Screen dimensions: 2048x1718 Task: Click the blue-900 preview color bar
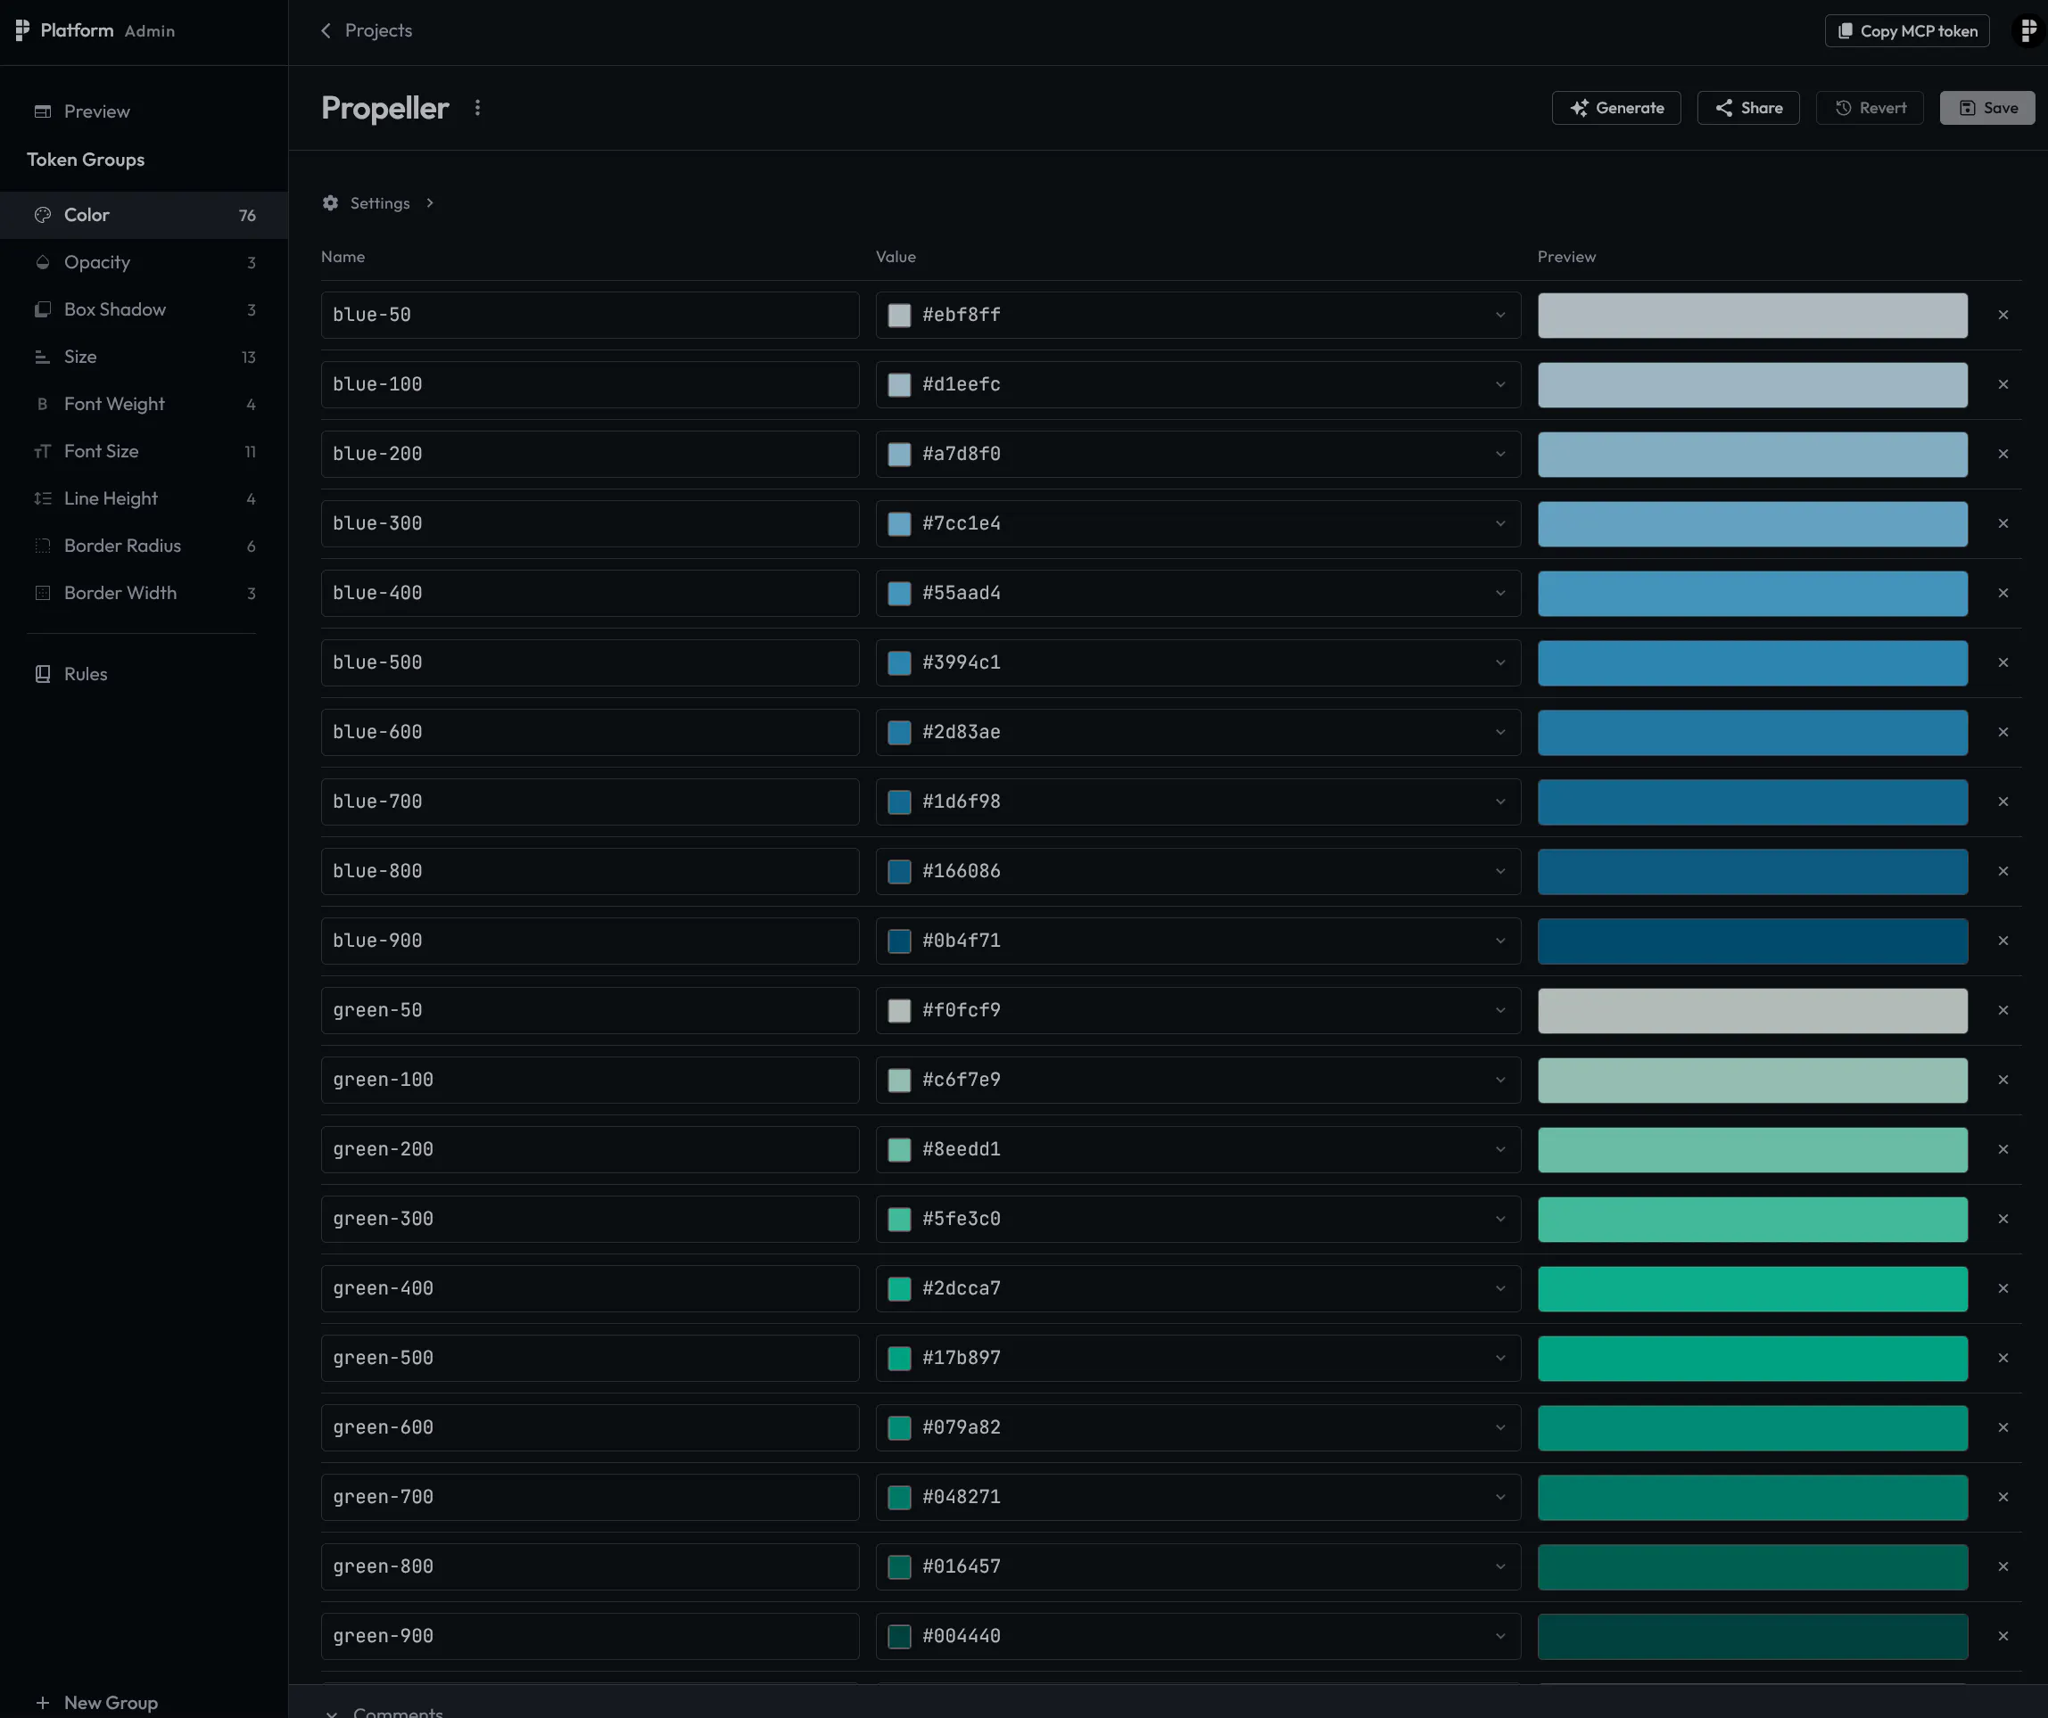(x=1753, y=941)
